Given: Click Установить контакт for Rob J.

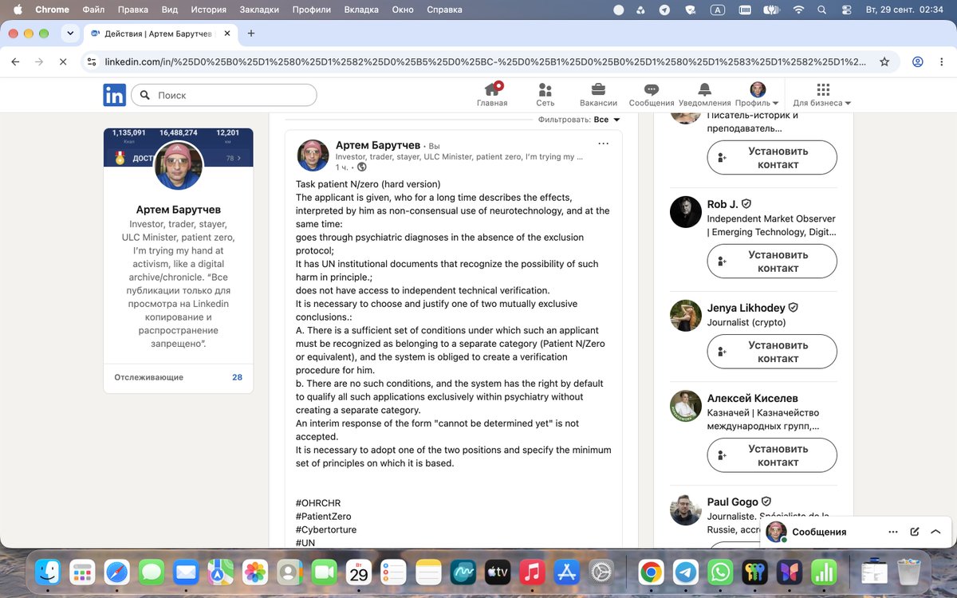Looking at the screenshot, I should pyautogui.click(x=772, y=262).
